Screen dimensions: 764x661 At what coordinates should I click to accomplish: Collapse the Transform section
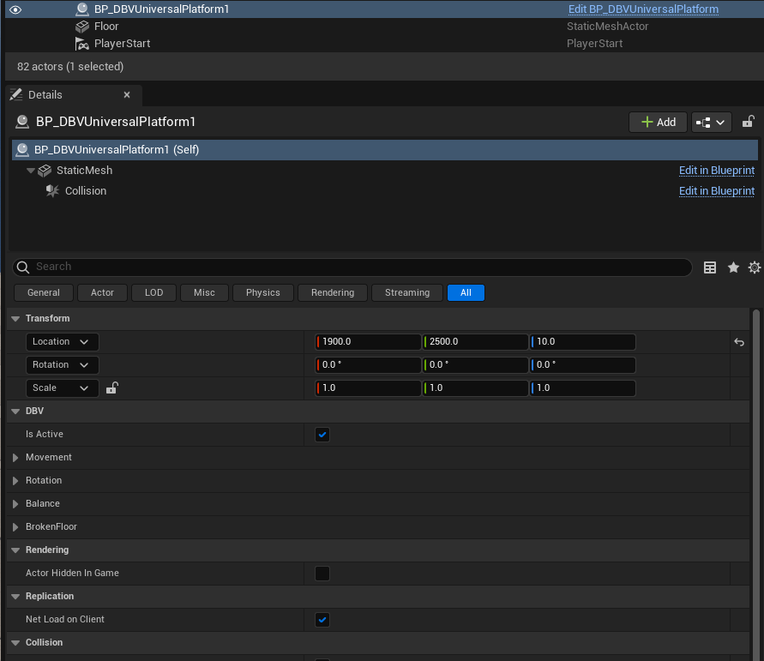pos(15,319)
